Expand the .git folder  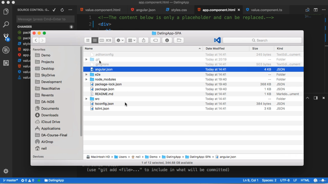pyautogui.click(x=86, y=59)
